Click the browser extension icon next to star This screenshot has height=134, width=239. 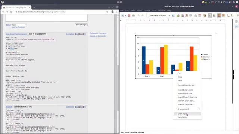pyautogui.click(x=112, y=12)
